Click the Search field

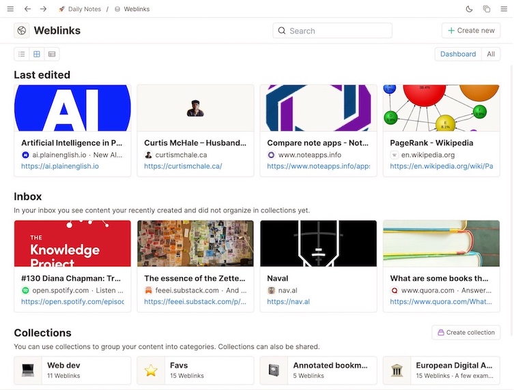332,31
